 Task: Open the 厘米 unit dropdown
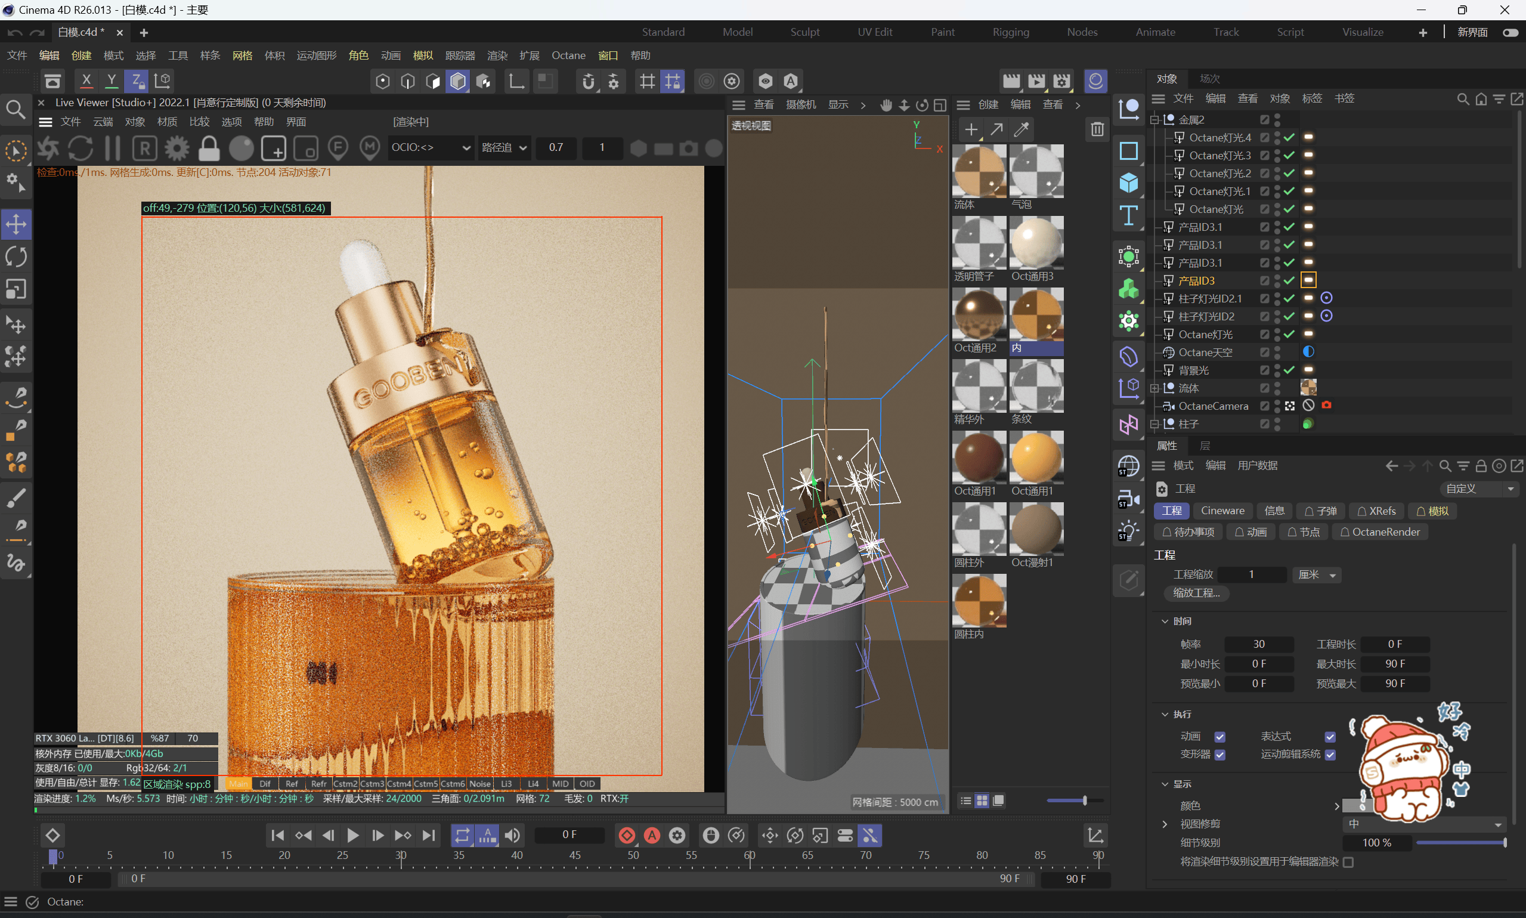pyautogui.click(x=1317, y=574)
